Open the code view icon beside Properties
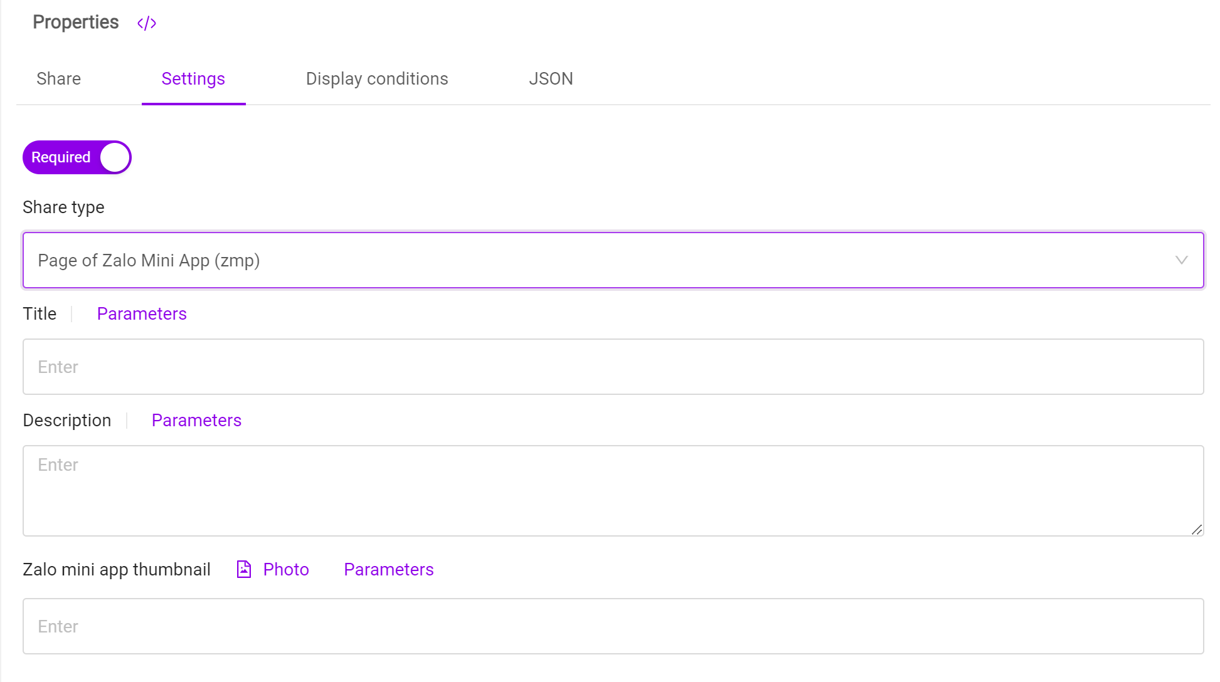 pyautogui.click(x=147, y=23)
